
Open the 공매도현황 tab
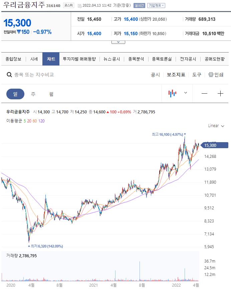[215, 59]
